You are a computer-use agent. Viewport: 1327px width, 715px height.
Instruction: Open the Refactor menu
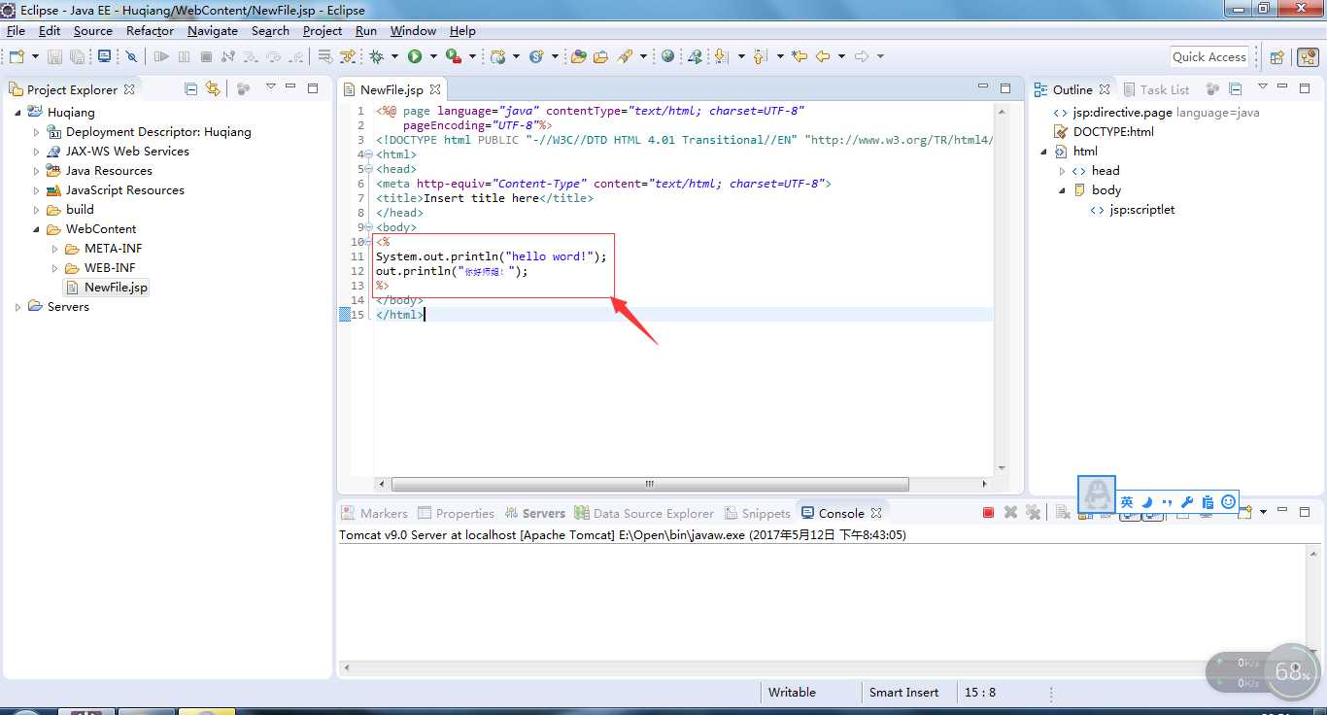150,30
